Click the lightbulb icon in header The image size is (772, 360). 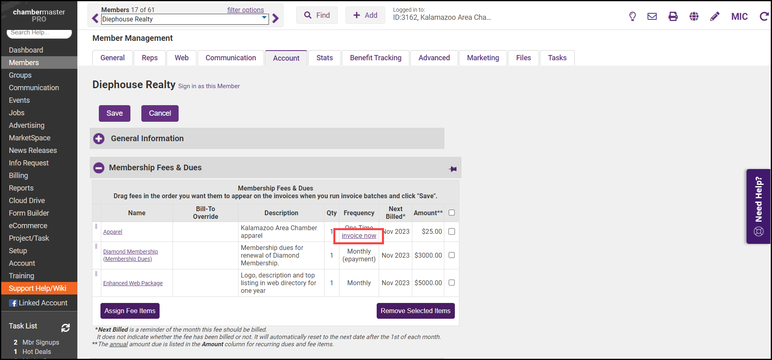tap(632, 17)
